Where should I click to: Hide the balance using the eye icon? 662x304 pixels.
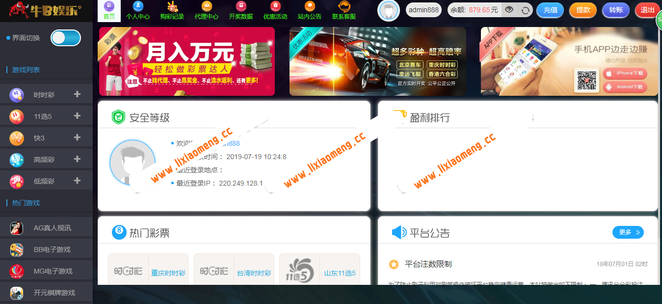(x=508, y=9)
